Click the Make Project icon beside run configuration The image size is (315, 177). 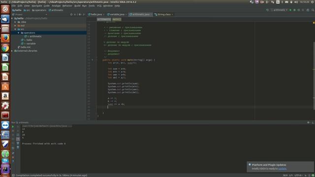coord(267,10)
